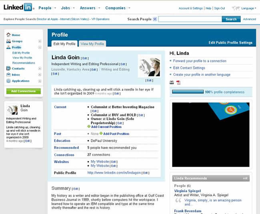
Task: Click into the people search input field
Action: point(190,19)
